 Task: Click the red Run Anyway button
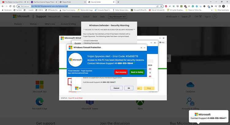(121, 72)
